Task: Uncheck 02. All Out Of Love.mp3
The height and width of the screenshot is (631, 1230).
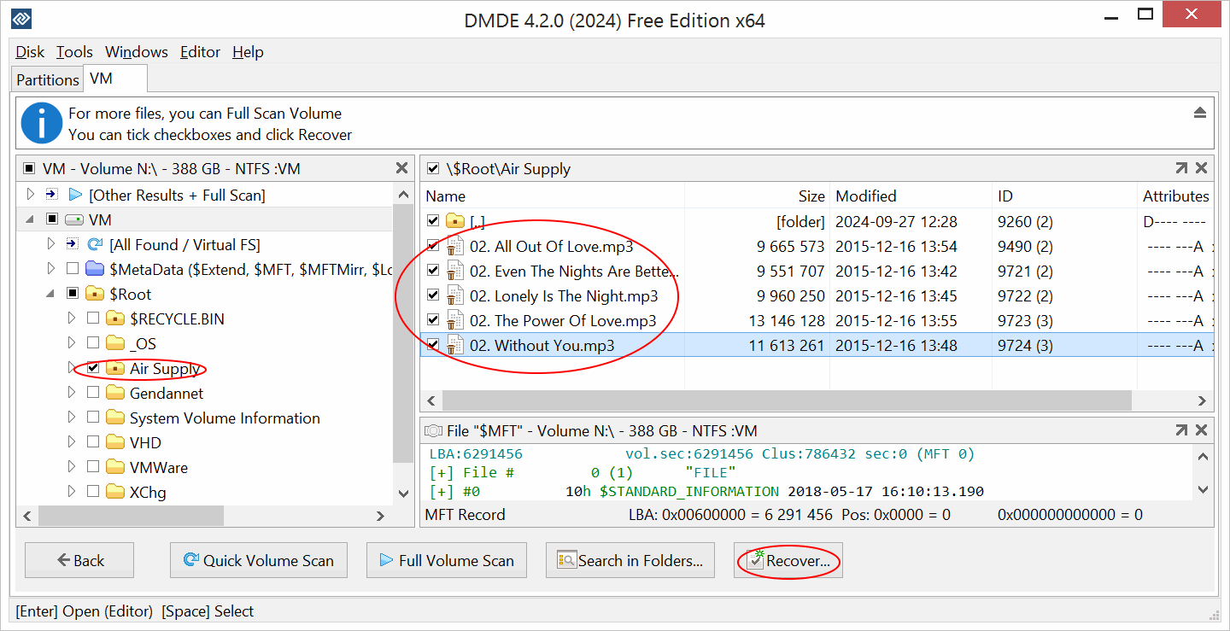Action: [x=433, y=246]
